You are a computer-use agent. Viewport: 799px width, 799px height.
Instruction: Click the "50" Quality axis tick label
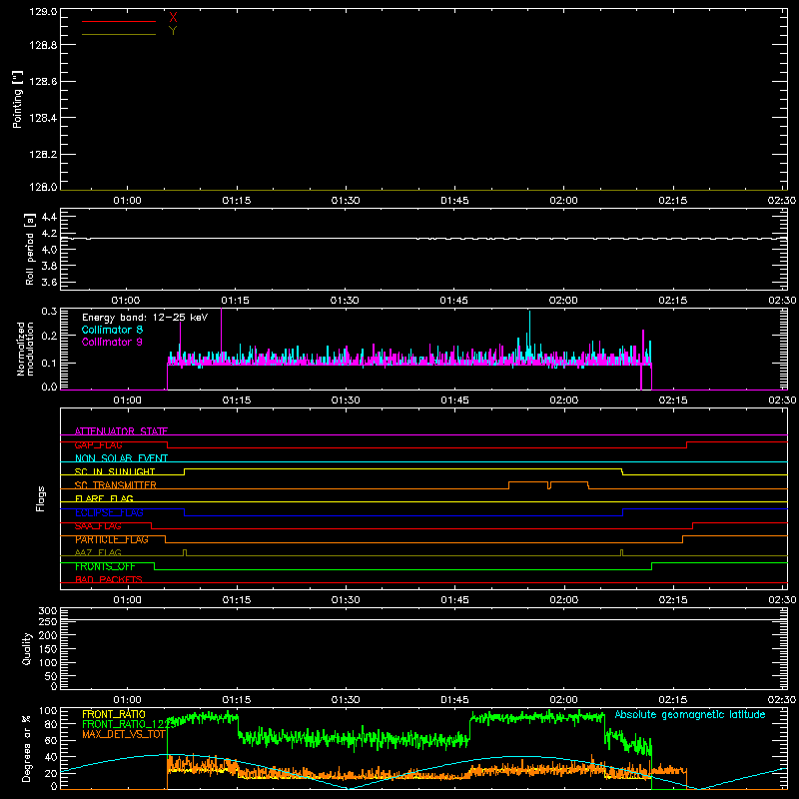tap(51, 676)
